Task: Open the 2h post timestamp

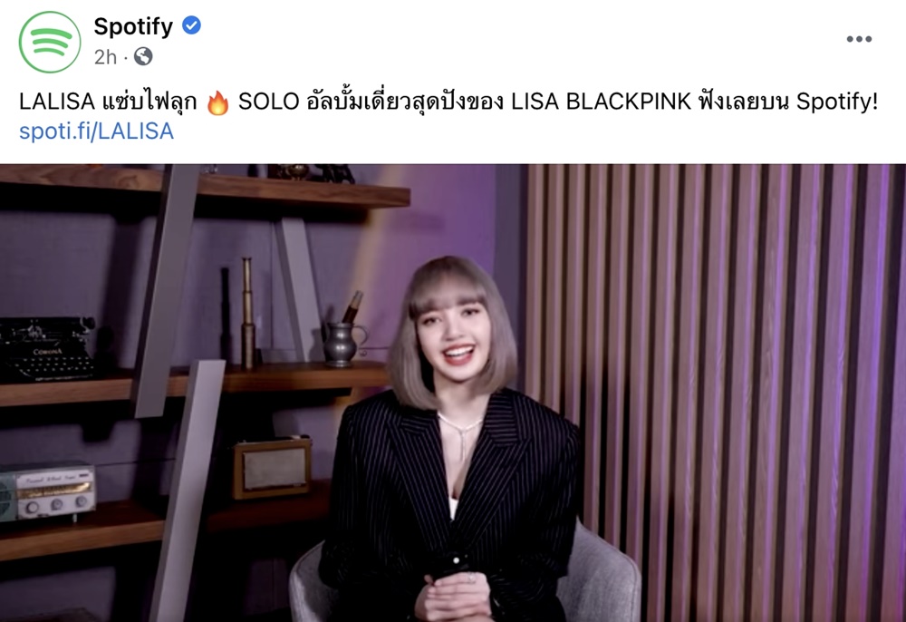Action: click(105, 57)
